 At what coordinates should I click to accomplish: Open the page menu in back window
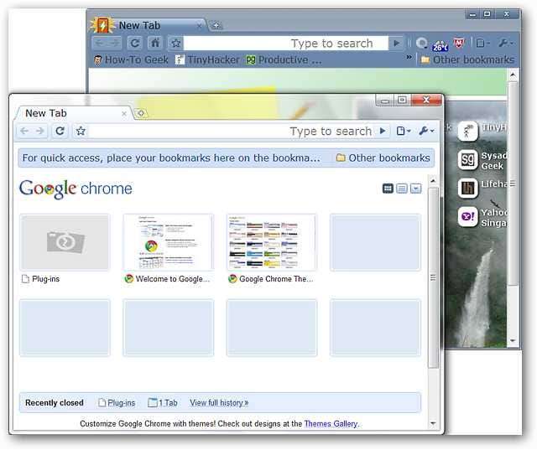point(483,43)
